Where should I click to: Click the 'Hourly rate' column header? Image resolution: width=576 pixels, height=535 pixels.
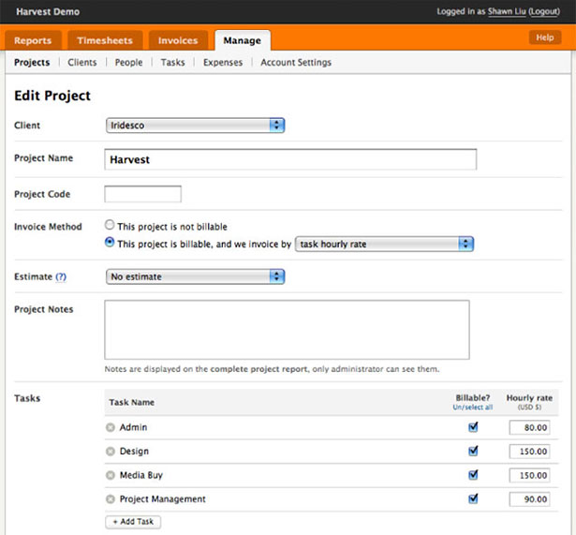point(529,398)
